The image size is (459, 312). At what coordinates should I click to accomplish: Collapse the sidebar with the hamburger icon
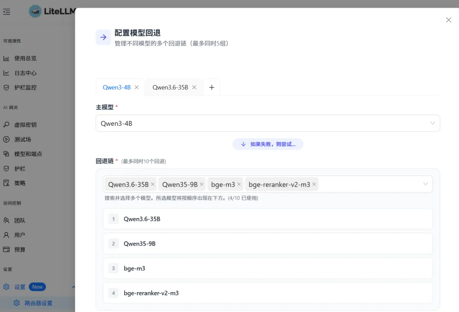click(6, 12)
